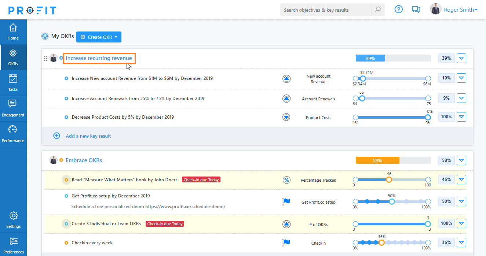Open the Home page from sidebar
Image resolution: width=486 pixels, height=256 pixels.
13,32
